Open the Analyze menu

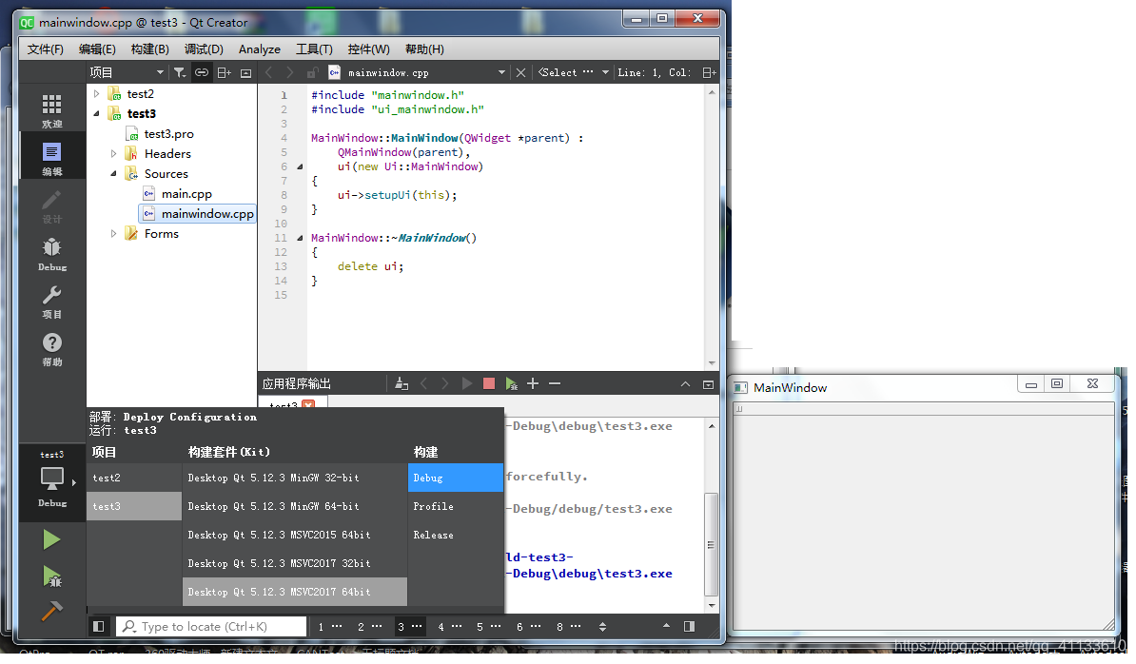260,49
